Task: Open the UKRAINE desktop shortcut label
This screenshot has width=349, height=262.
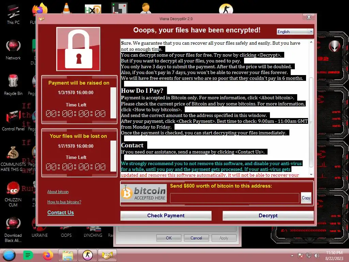Action: click(40, 235)
